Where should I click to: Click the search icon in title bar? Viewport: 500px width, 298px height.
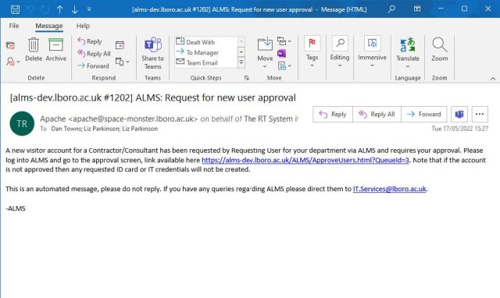click(x=391, y=9)
